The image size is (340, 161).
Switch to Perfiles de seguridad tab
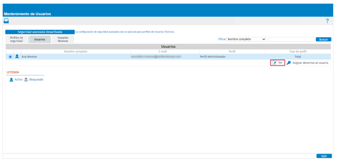[x=16, y=39]
